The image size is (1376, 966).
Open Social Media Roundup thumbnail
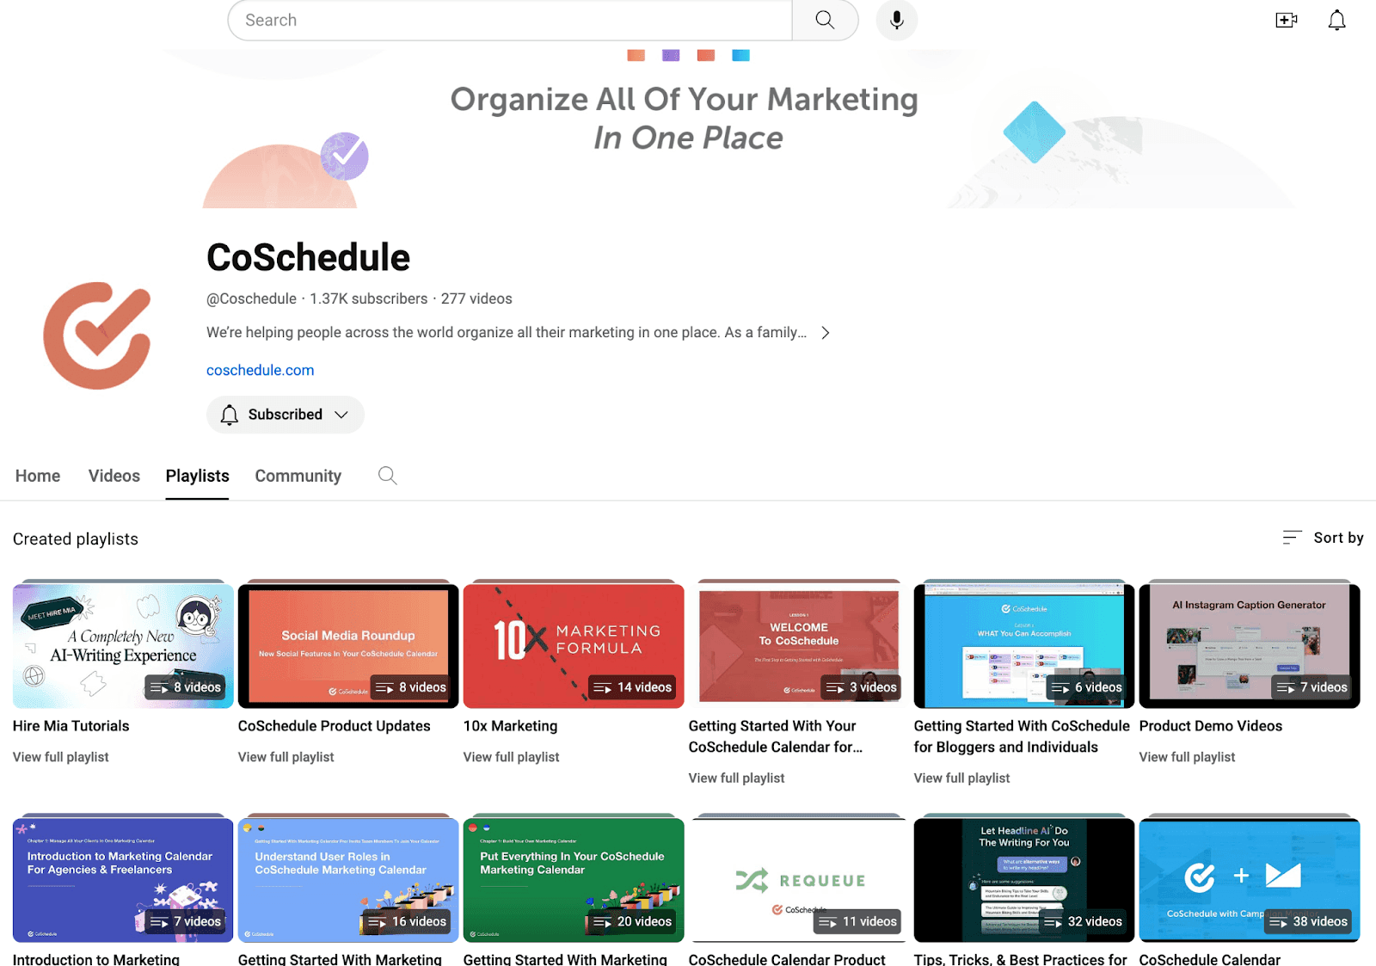coord(348,646)
